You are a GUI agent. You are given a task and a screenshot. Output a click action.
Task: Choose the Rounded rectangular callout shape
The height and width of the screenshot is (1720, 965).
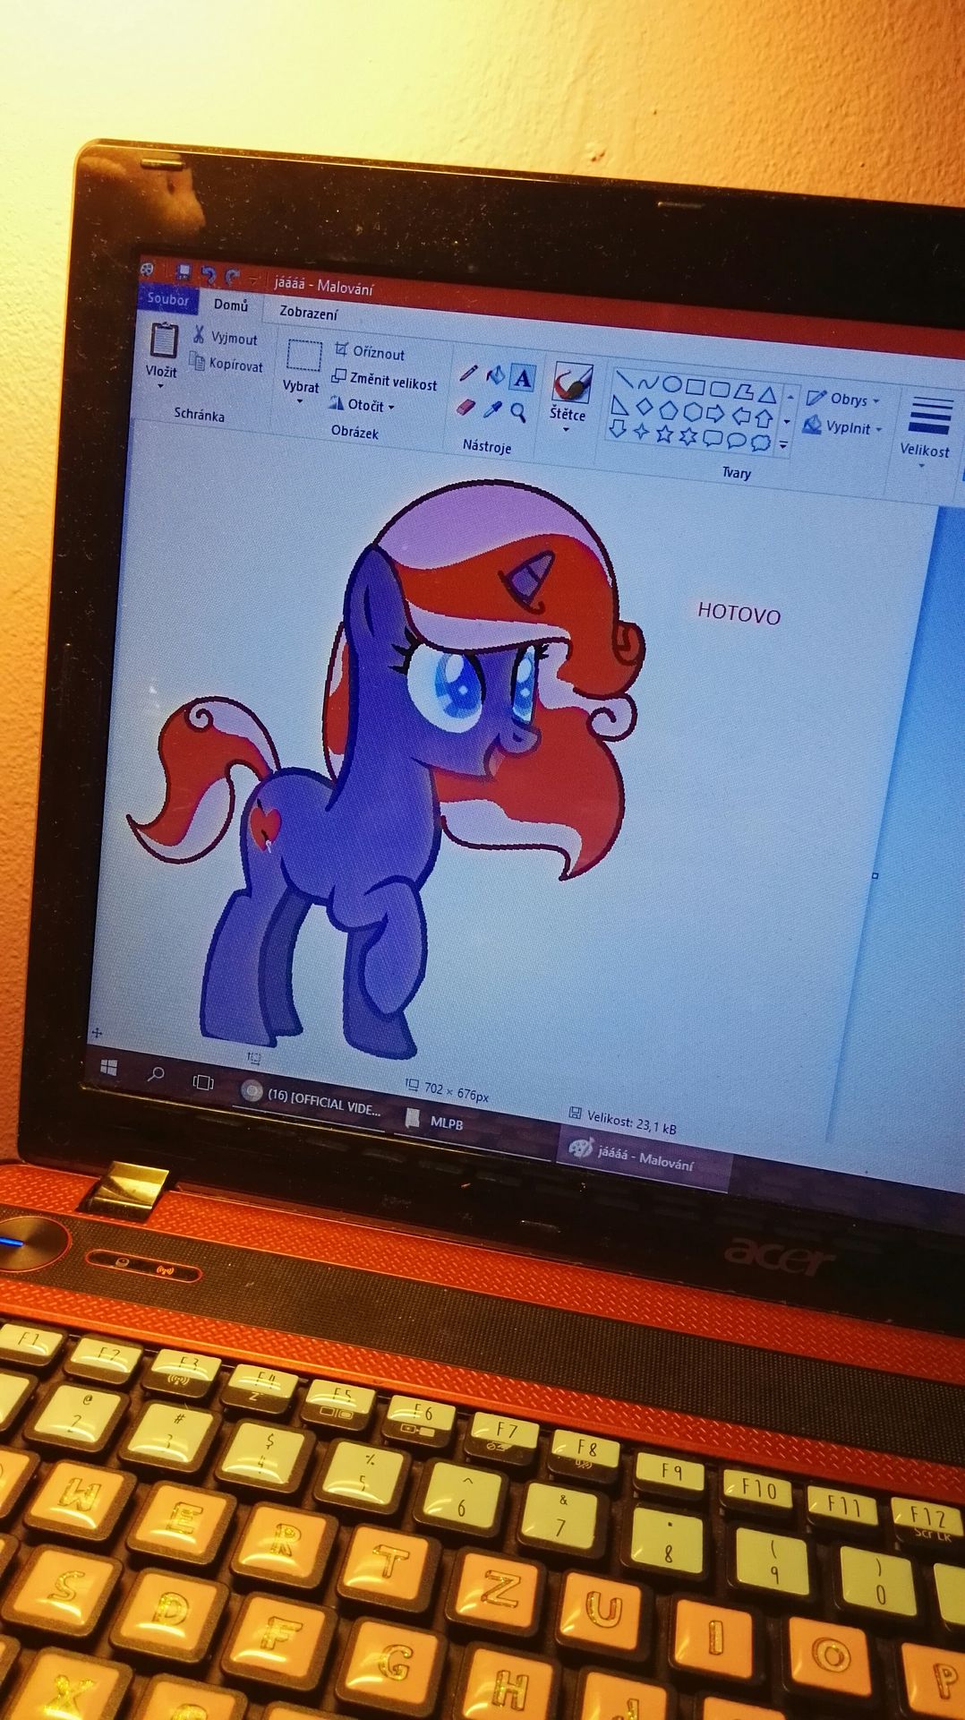pos(713,438)
